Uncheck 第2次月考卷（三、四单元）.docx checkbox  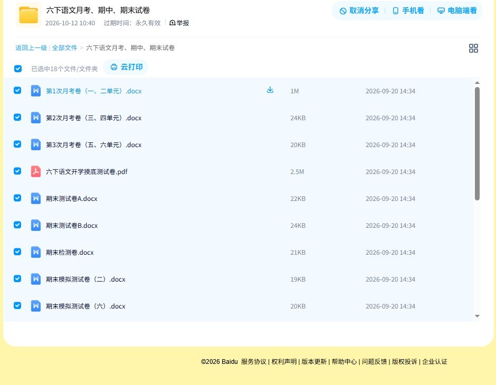pyautogui.click(x=17, y=117)
